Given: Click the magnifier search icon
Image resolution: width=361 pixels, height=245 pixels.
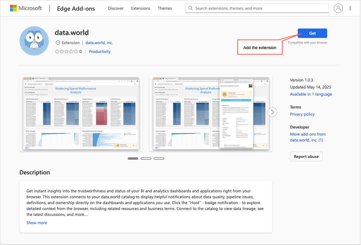Looking at the screenshot, I should [191, 8].
